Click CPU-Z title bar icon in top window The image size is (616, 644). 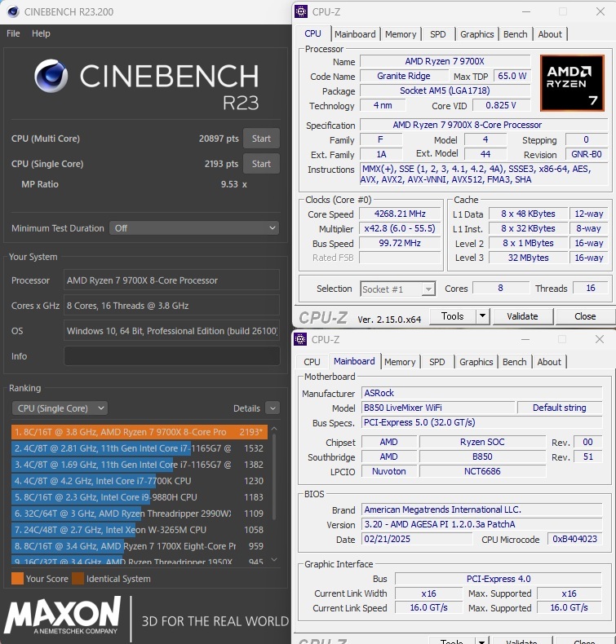tap(301, 11)
